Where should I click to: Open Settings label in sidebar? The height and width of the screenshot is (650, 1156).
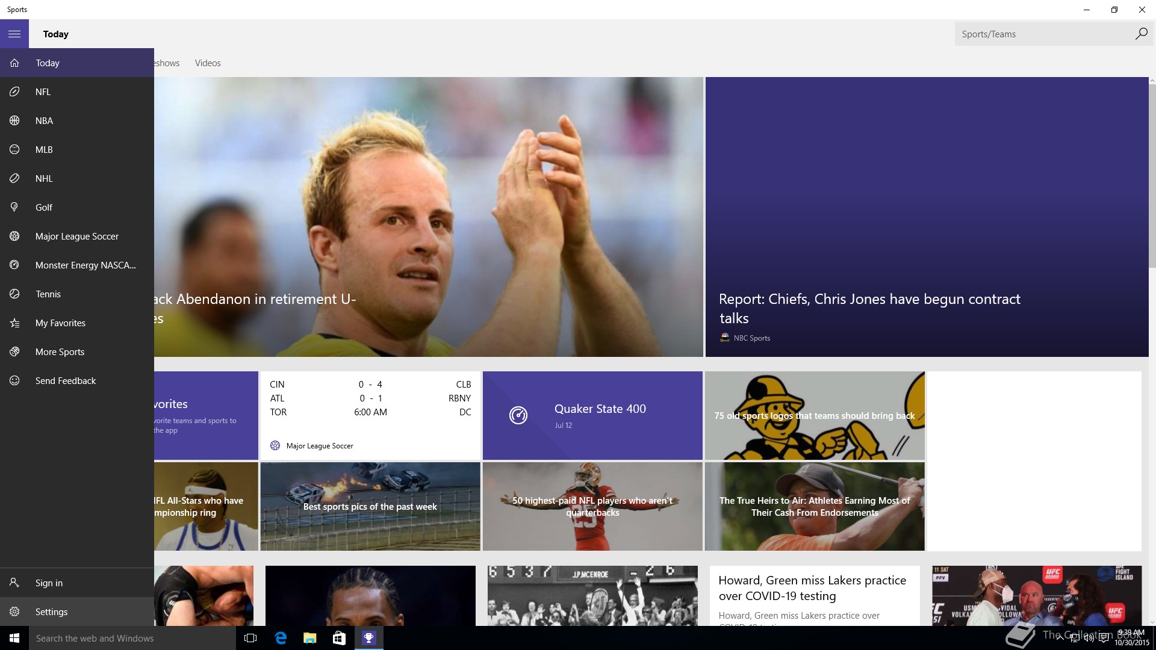coord(51,611)
